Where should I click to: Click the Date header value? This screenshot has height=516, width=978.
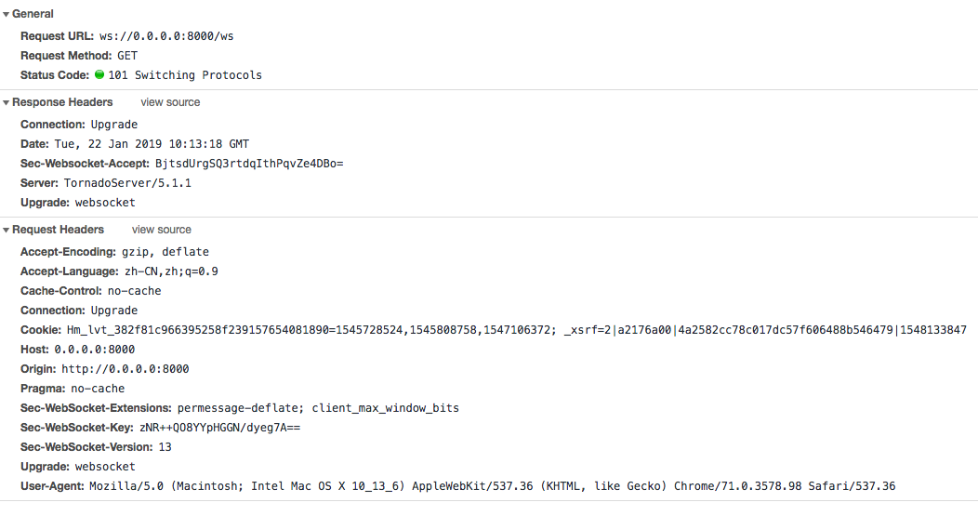tap(152, 144)
